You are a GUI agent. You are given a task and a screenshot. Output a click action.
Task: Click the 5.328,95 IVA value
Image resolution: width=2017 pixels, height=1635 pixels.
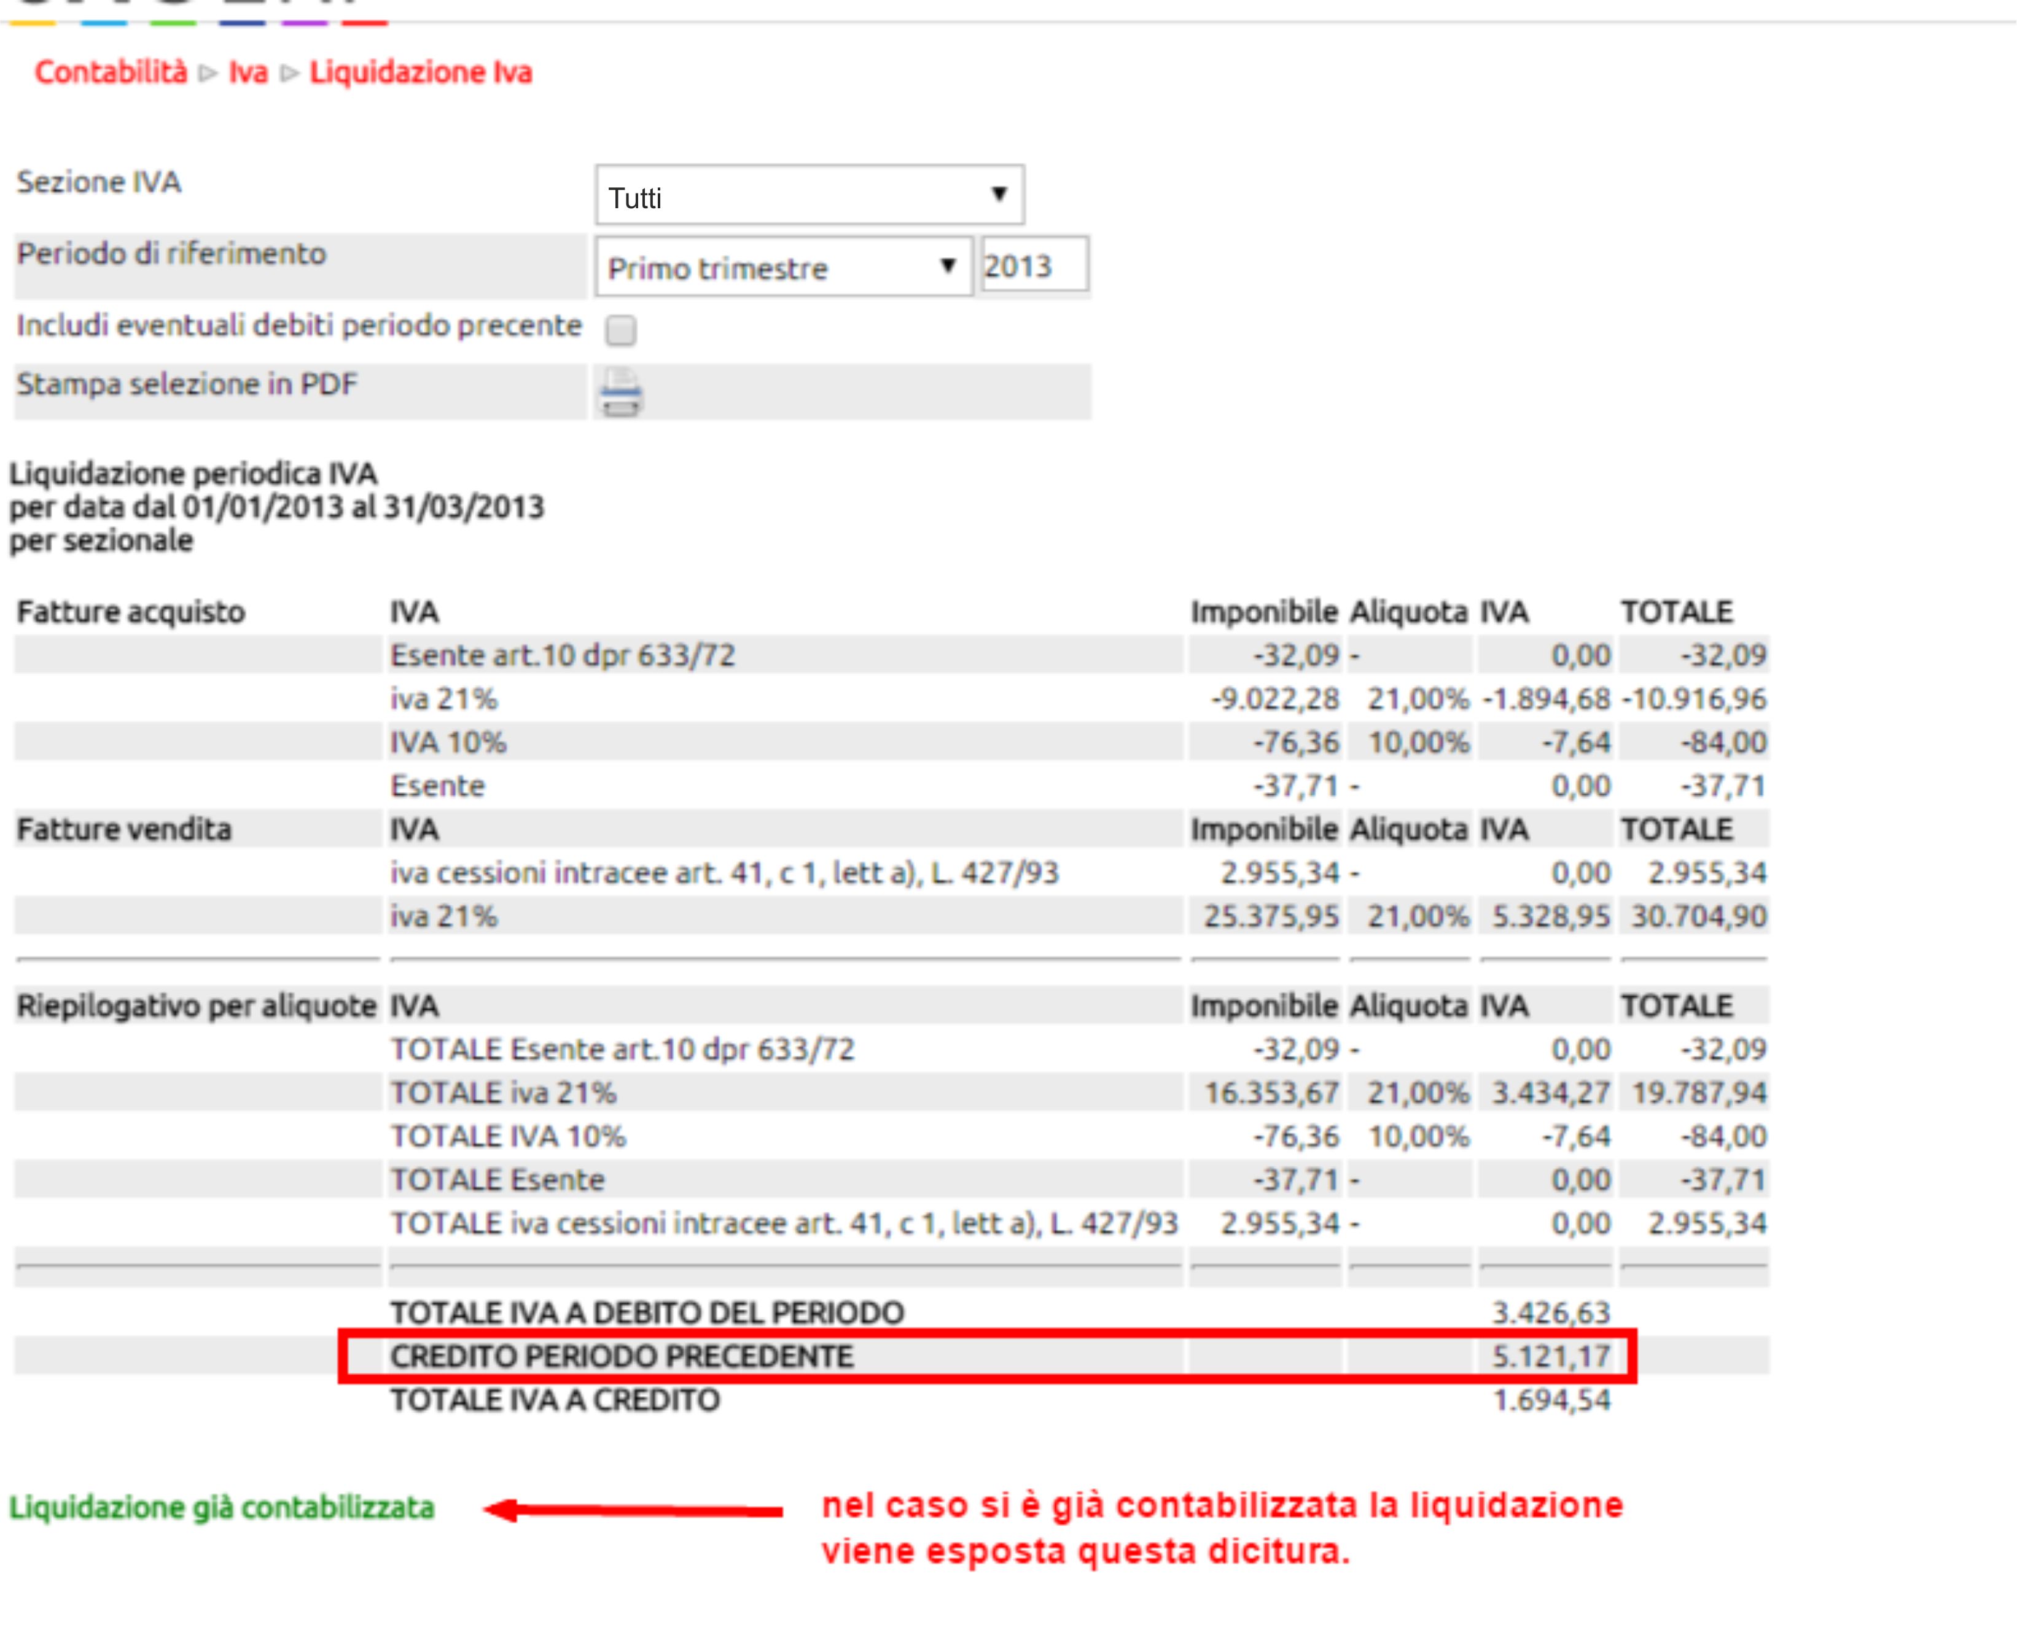pos(1551,916)
